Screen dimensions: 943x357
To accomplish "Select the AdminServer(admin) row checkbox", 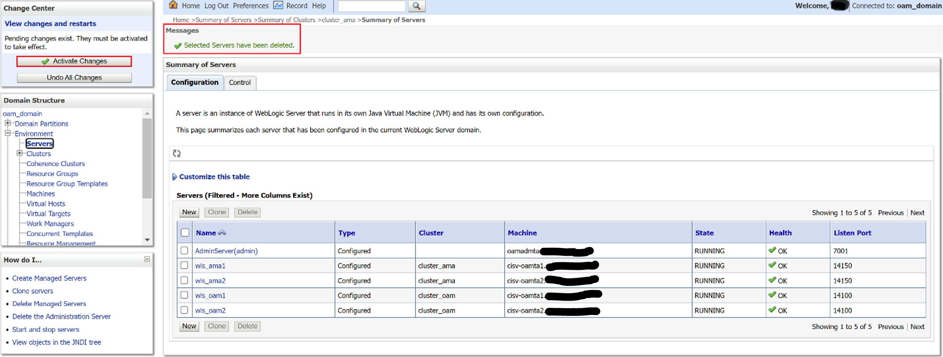I will point(184,251).
